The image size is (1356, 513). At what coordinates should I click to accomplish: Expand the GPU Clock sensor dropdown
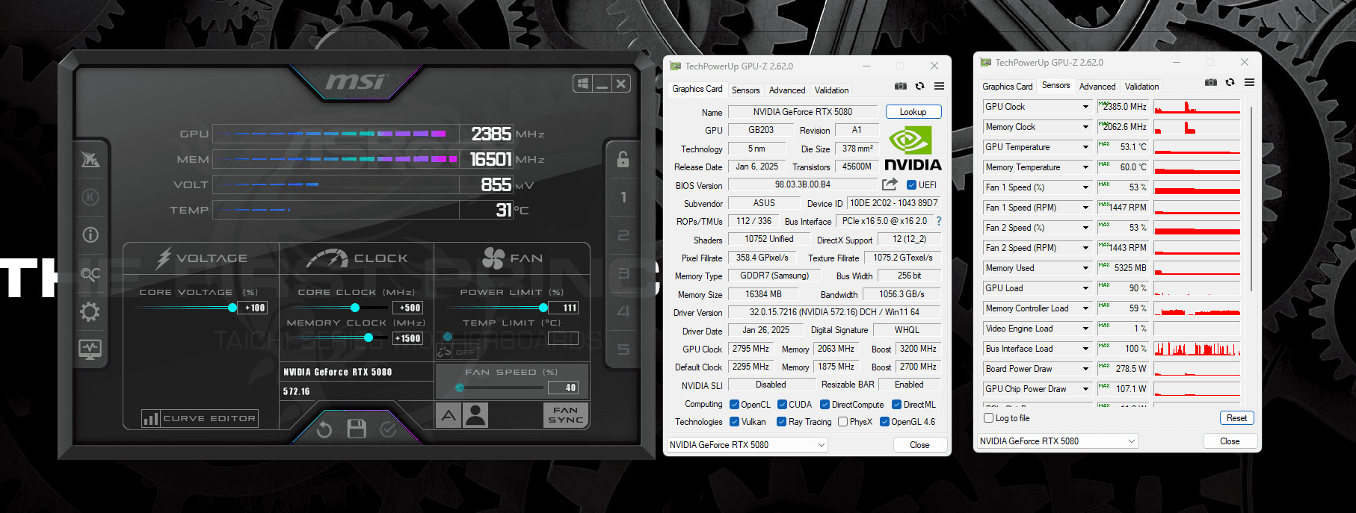pyautogui.click(x=1085, y=107)
